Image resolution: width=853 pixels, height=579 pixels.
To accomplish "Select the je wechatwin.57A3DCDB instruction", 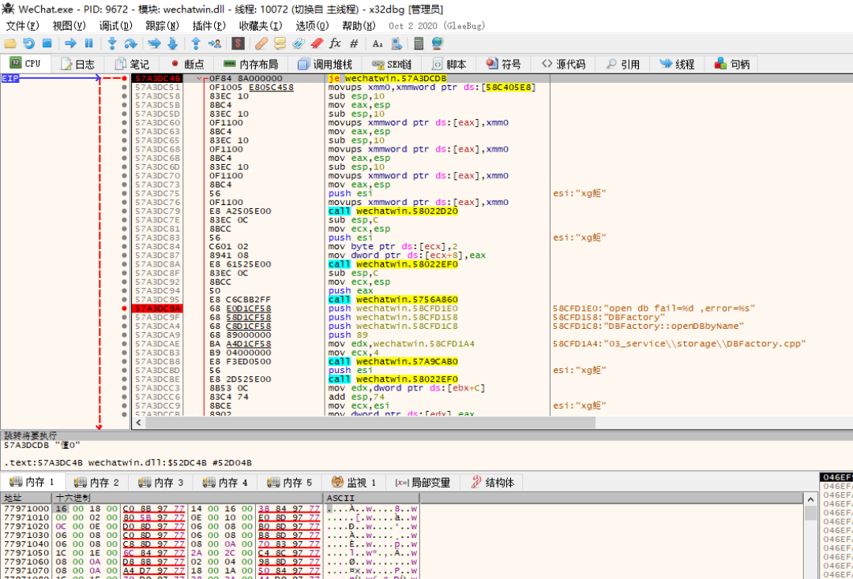I will click(x=387, y=79).
